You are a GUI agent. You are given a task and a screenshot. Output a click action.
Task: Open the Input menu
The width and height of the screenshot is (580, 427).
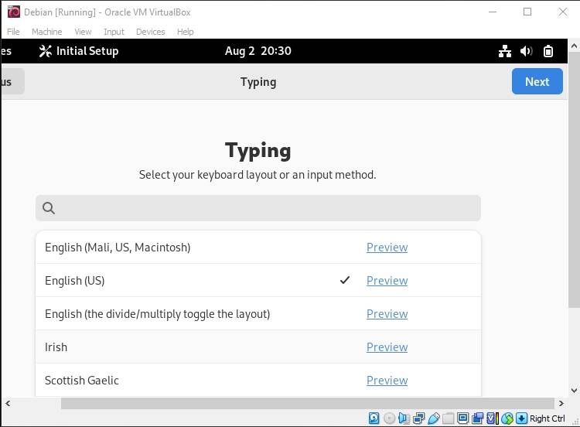114,32
